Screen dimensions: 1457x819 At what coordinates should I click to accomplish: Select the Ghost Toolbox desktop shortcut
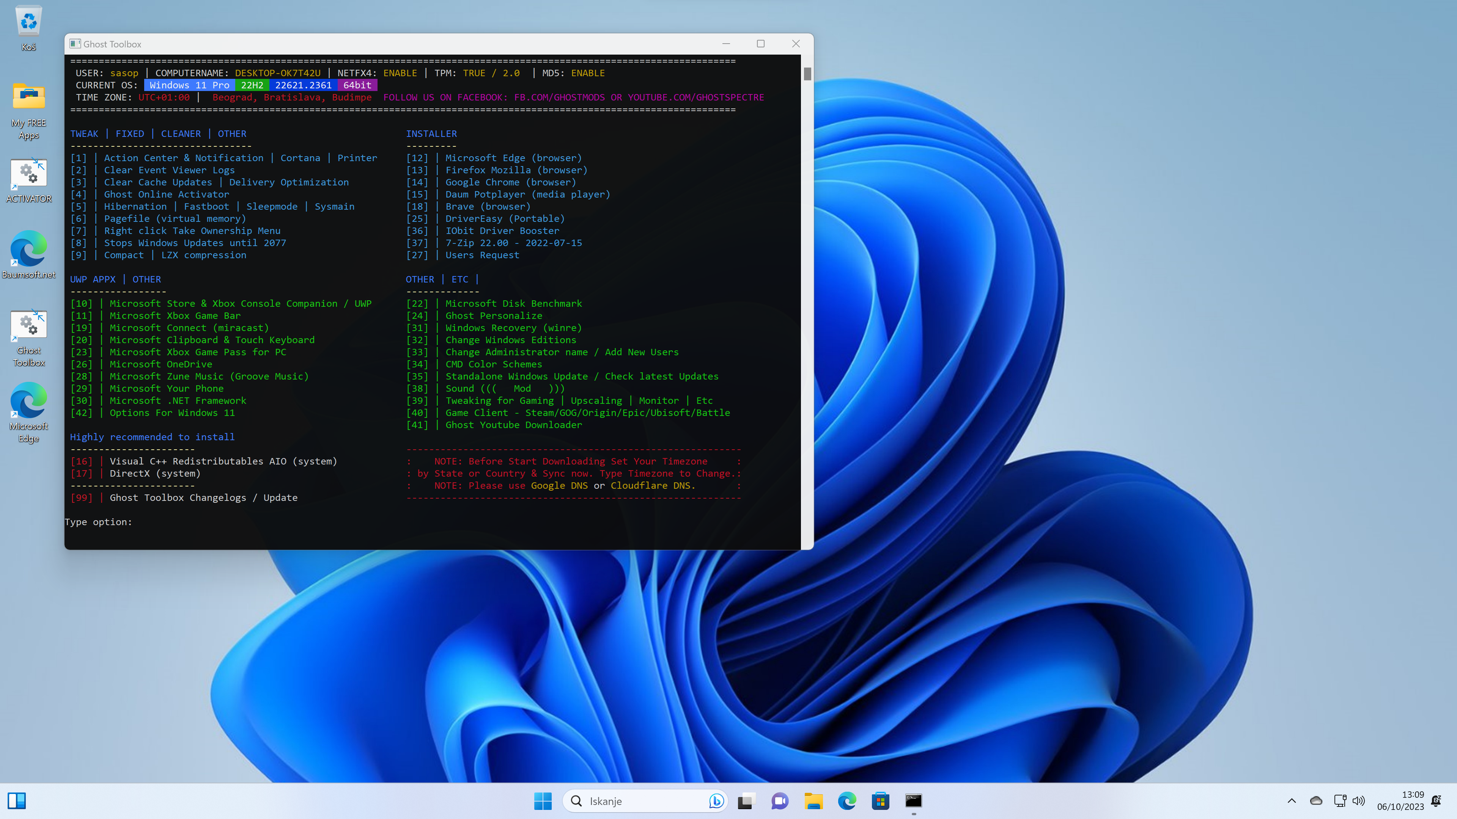28,338
